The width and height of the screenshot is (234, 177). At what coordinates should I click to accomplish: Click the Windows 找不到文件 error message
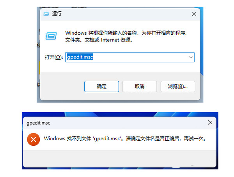click(x=125, y=139)
